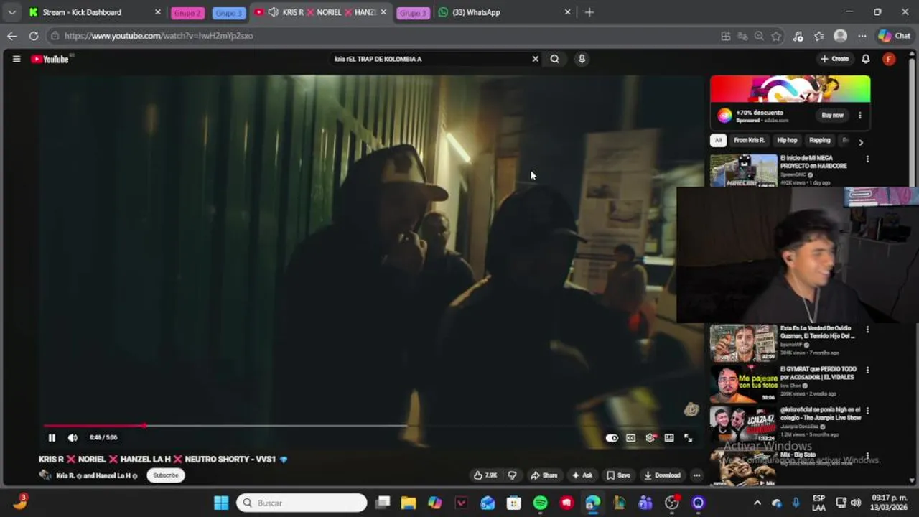
Task: Run the search with the magnifier button
Action: coord(554,59)
